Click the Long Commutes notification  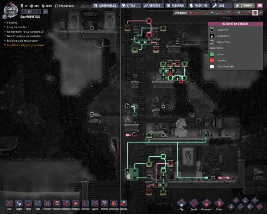(x=17, y=27)
